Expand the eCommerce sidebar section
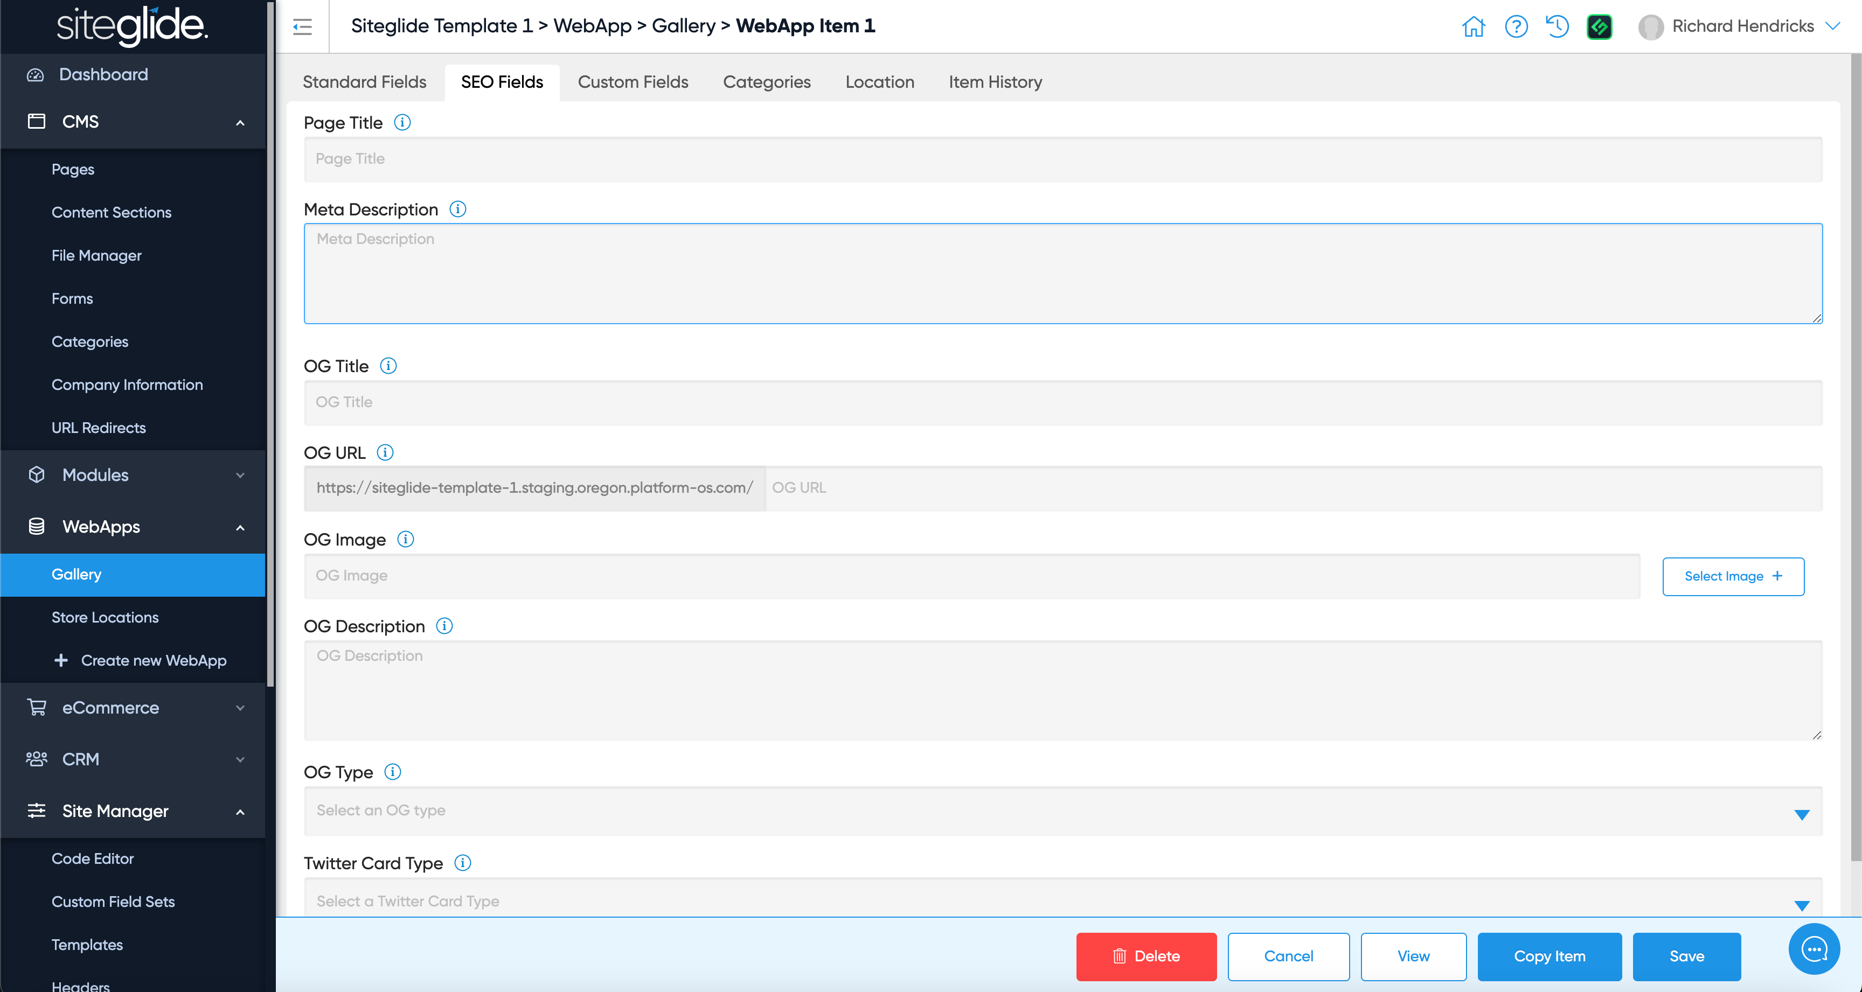 (x=134, y=707)
